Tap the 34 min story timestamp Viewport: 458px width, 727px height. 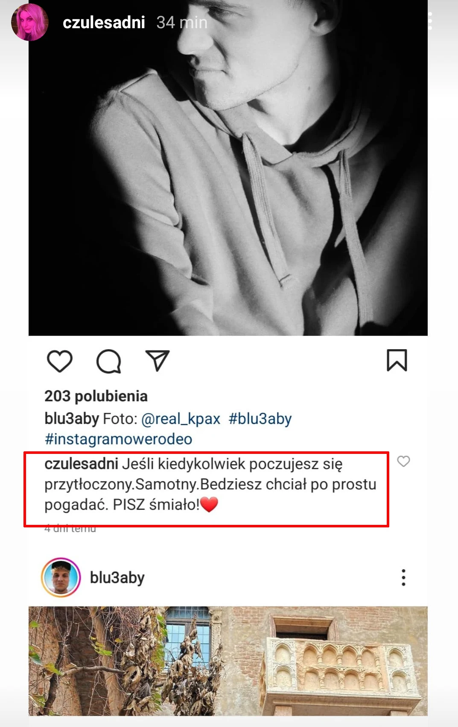[x=181, y=22]
